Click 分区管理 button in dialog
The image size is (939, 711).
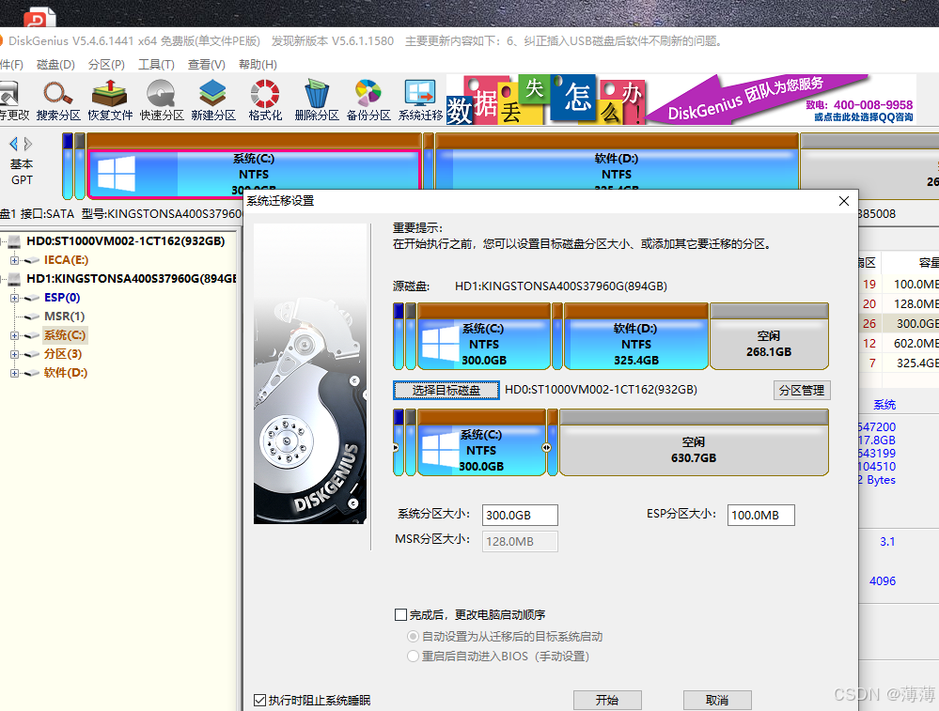click(x=801, y=390)
